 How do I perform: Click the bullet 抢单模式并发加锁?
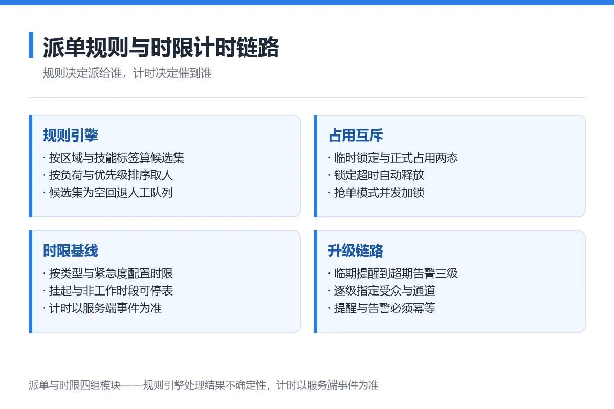pyautogui.click(x=376, y=192)
